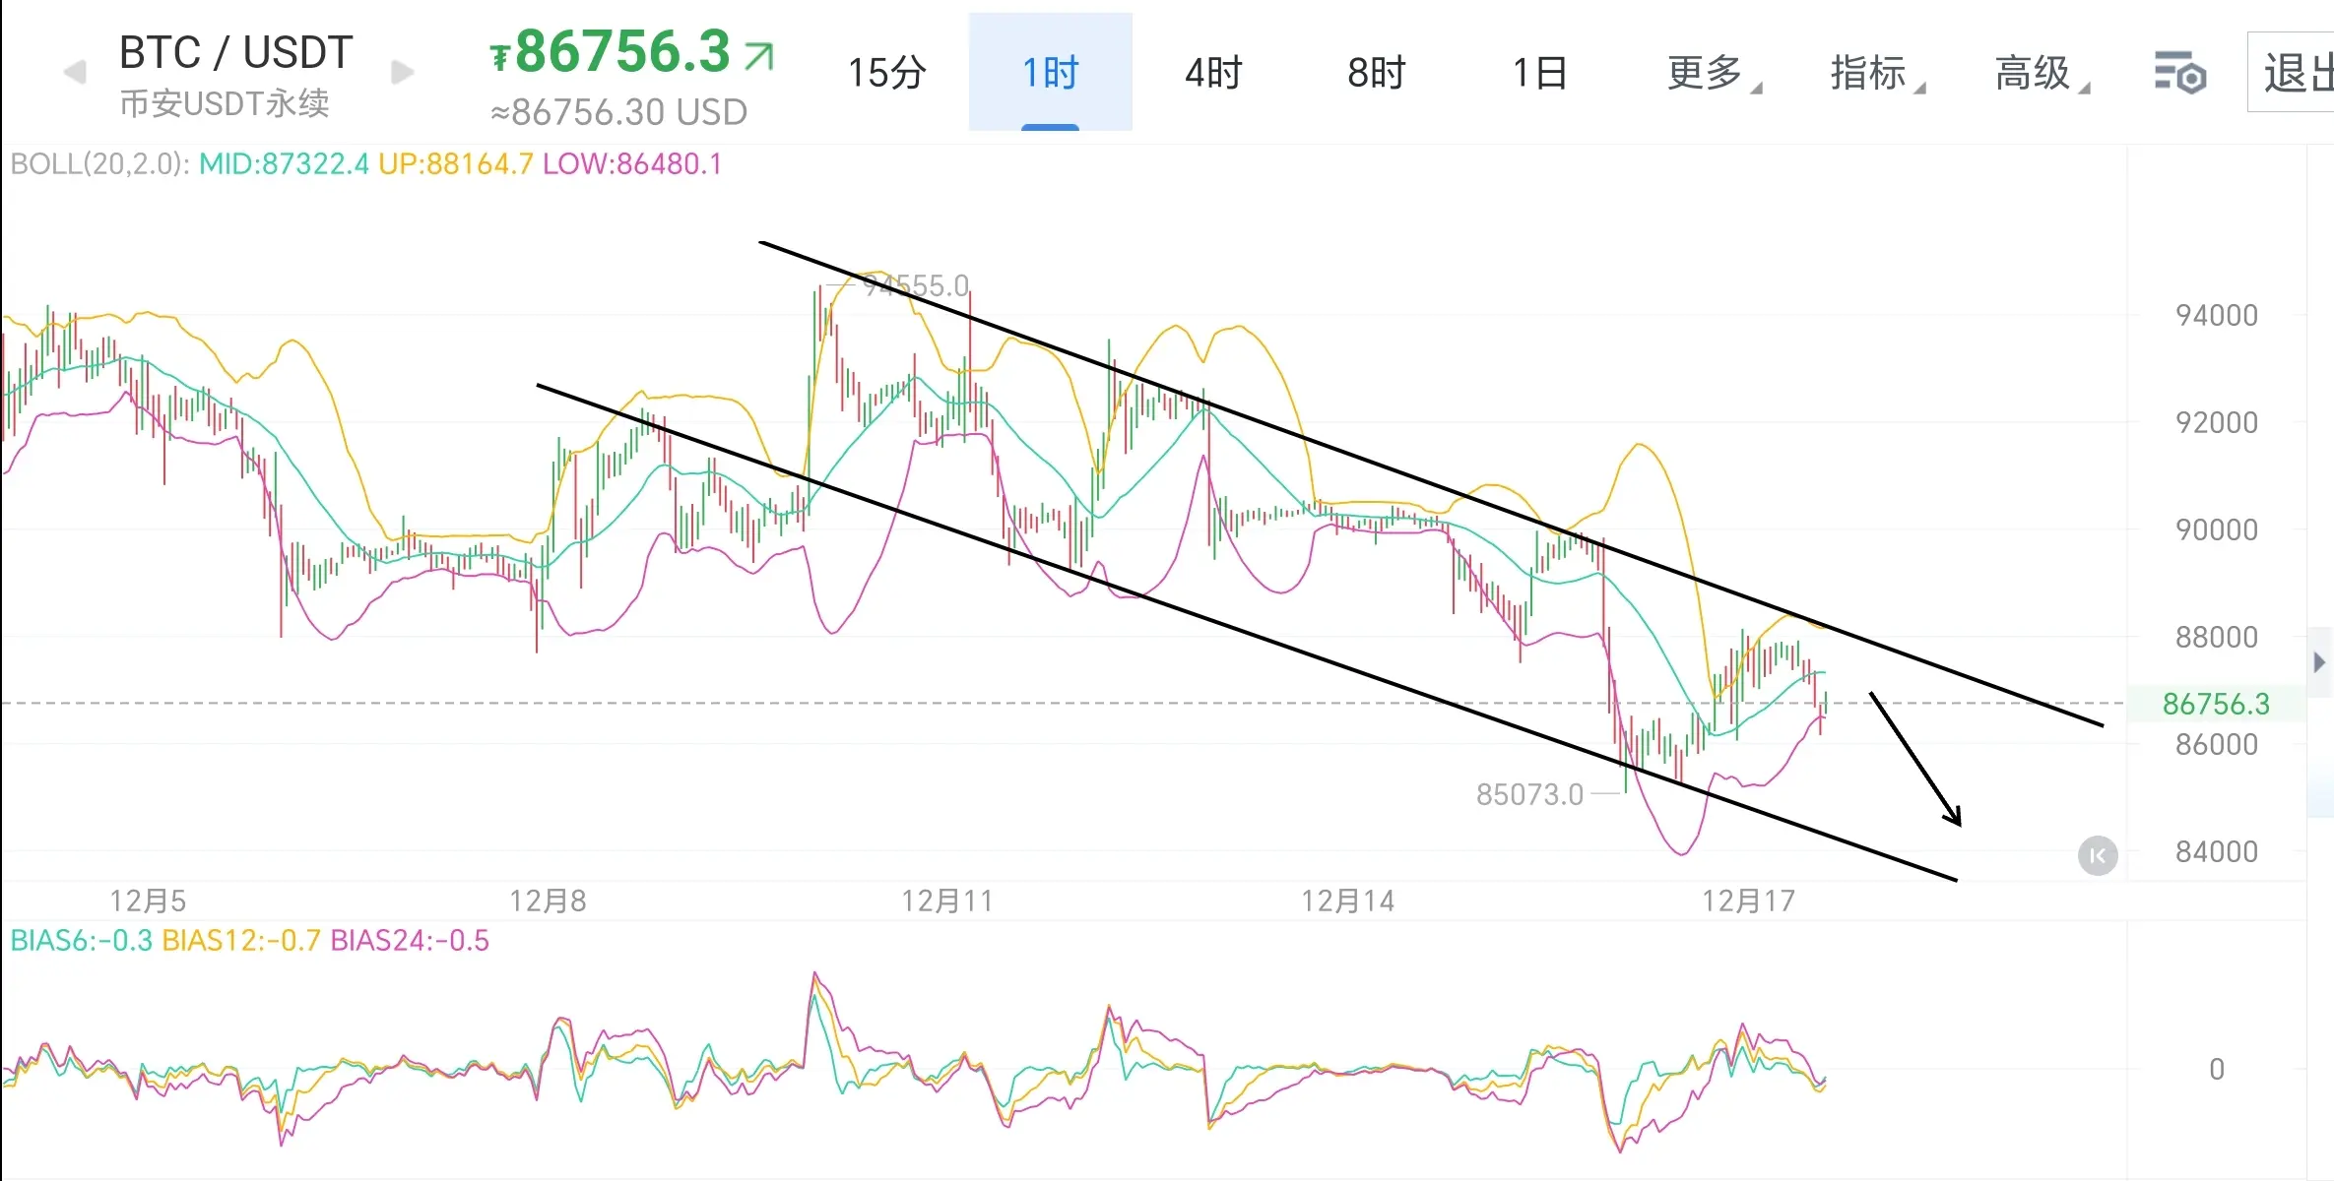Go to previous trading pair arrow
The height and width of the screenshot is (1181, 2334).
pos(75,73)
